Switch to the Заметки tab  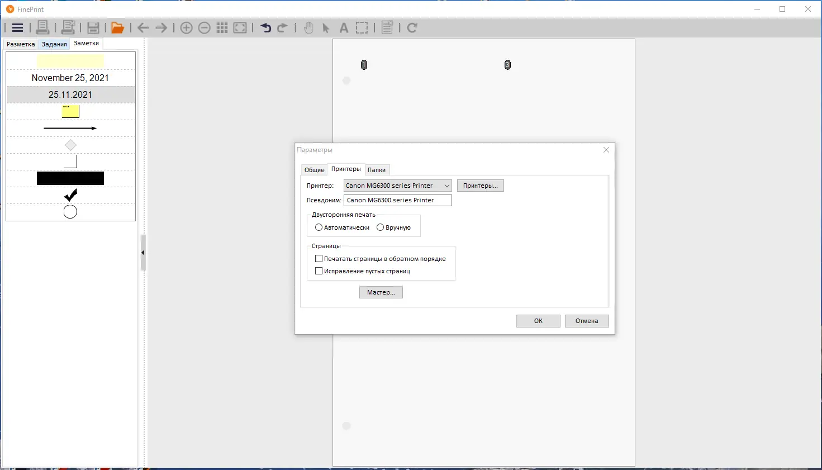point(87,43)
